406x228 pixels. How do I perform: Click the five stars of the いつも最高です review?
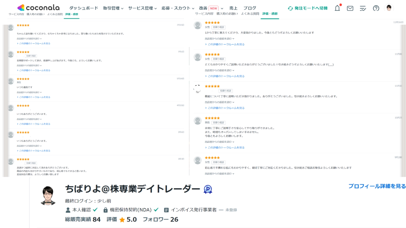(x=23, y=79)
